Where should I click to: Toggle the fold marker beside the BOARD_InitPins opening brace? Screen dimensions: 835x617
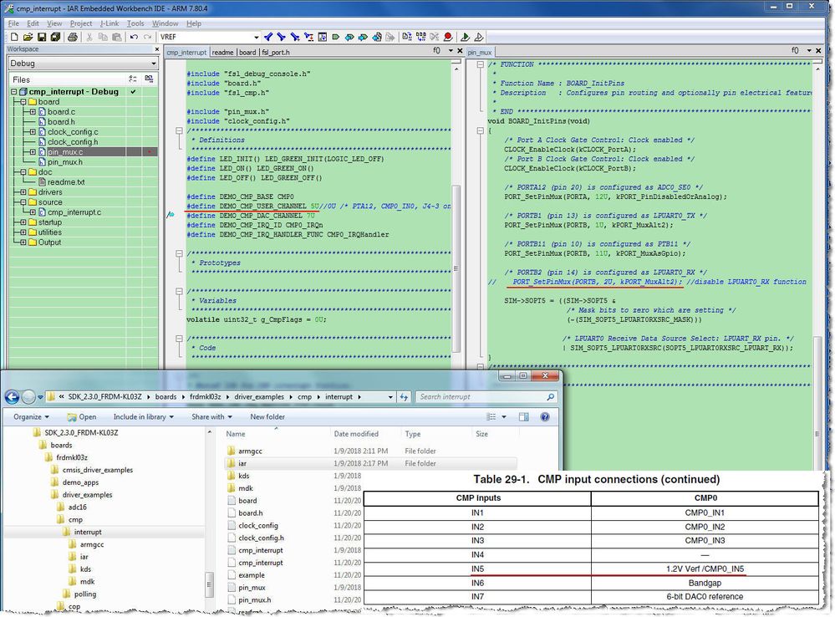point(480,130)
